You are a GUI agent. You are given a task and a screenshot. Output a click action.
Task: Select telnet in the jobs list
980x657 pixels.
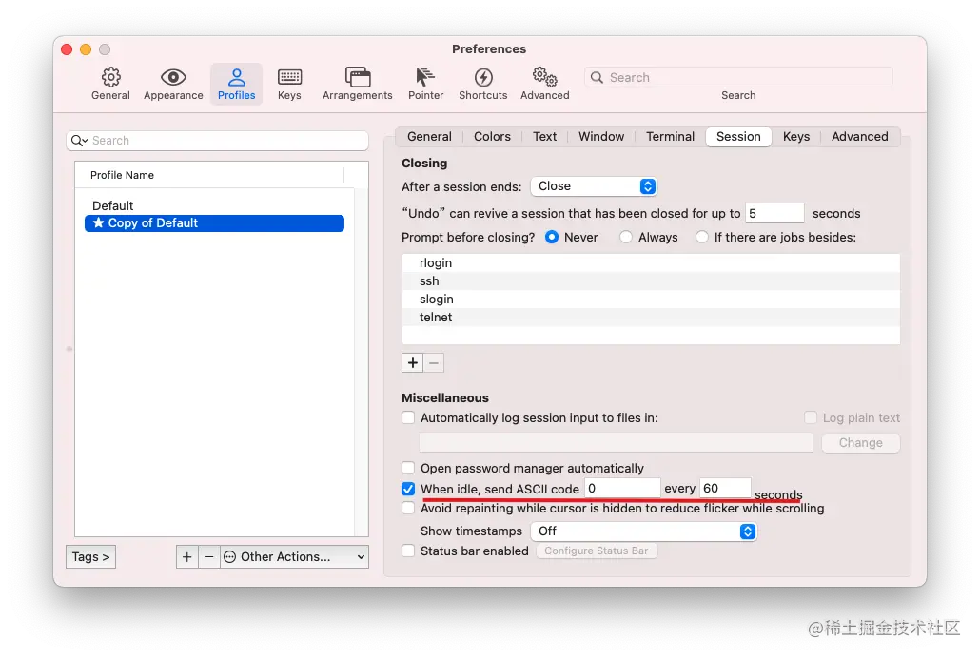pyautogui.click(x=651, y=318)
